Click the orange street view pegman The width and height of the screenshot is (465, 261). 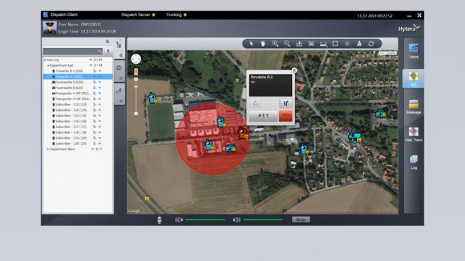pos(136,71)
